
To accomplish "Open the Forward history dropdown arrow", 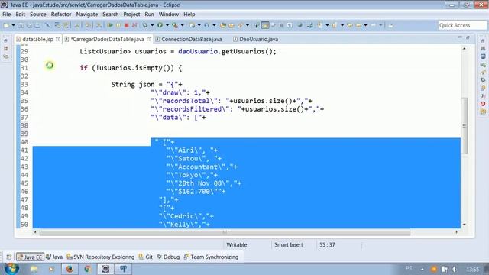I will 381,25.
